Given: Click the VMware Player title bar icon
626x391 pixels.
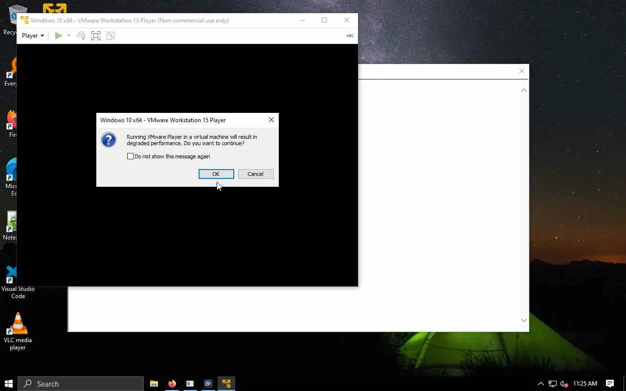Looking at the screenshot, I should [x=24, y=20].
